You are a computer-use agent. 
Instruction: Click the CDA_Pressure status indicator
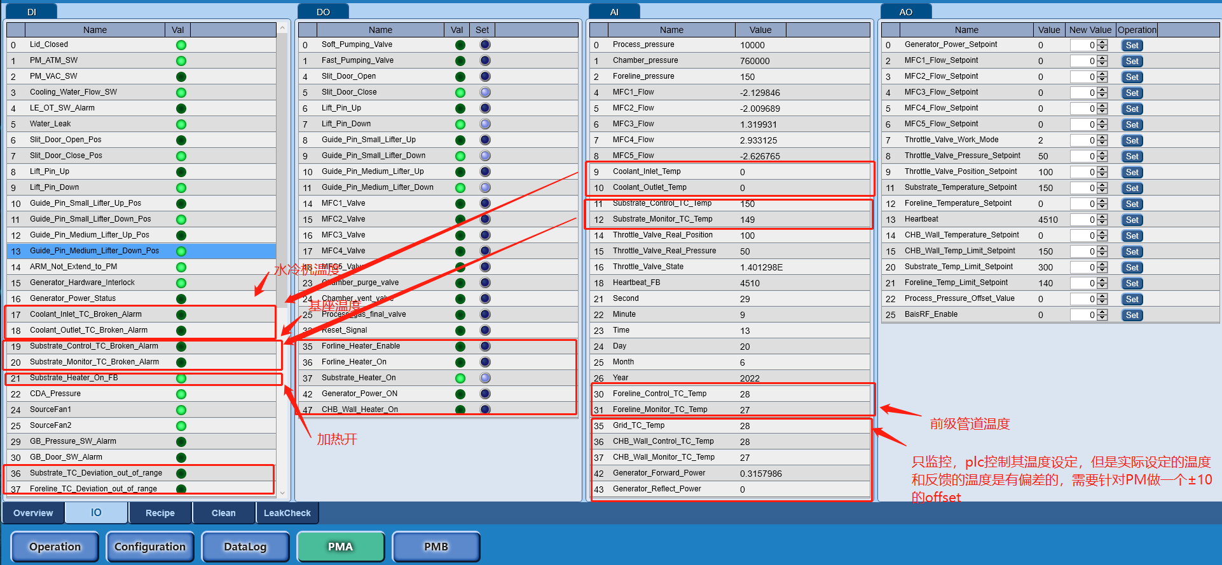pyautogui.click(x=181, y=394)
